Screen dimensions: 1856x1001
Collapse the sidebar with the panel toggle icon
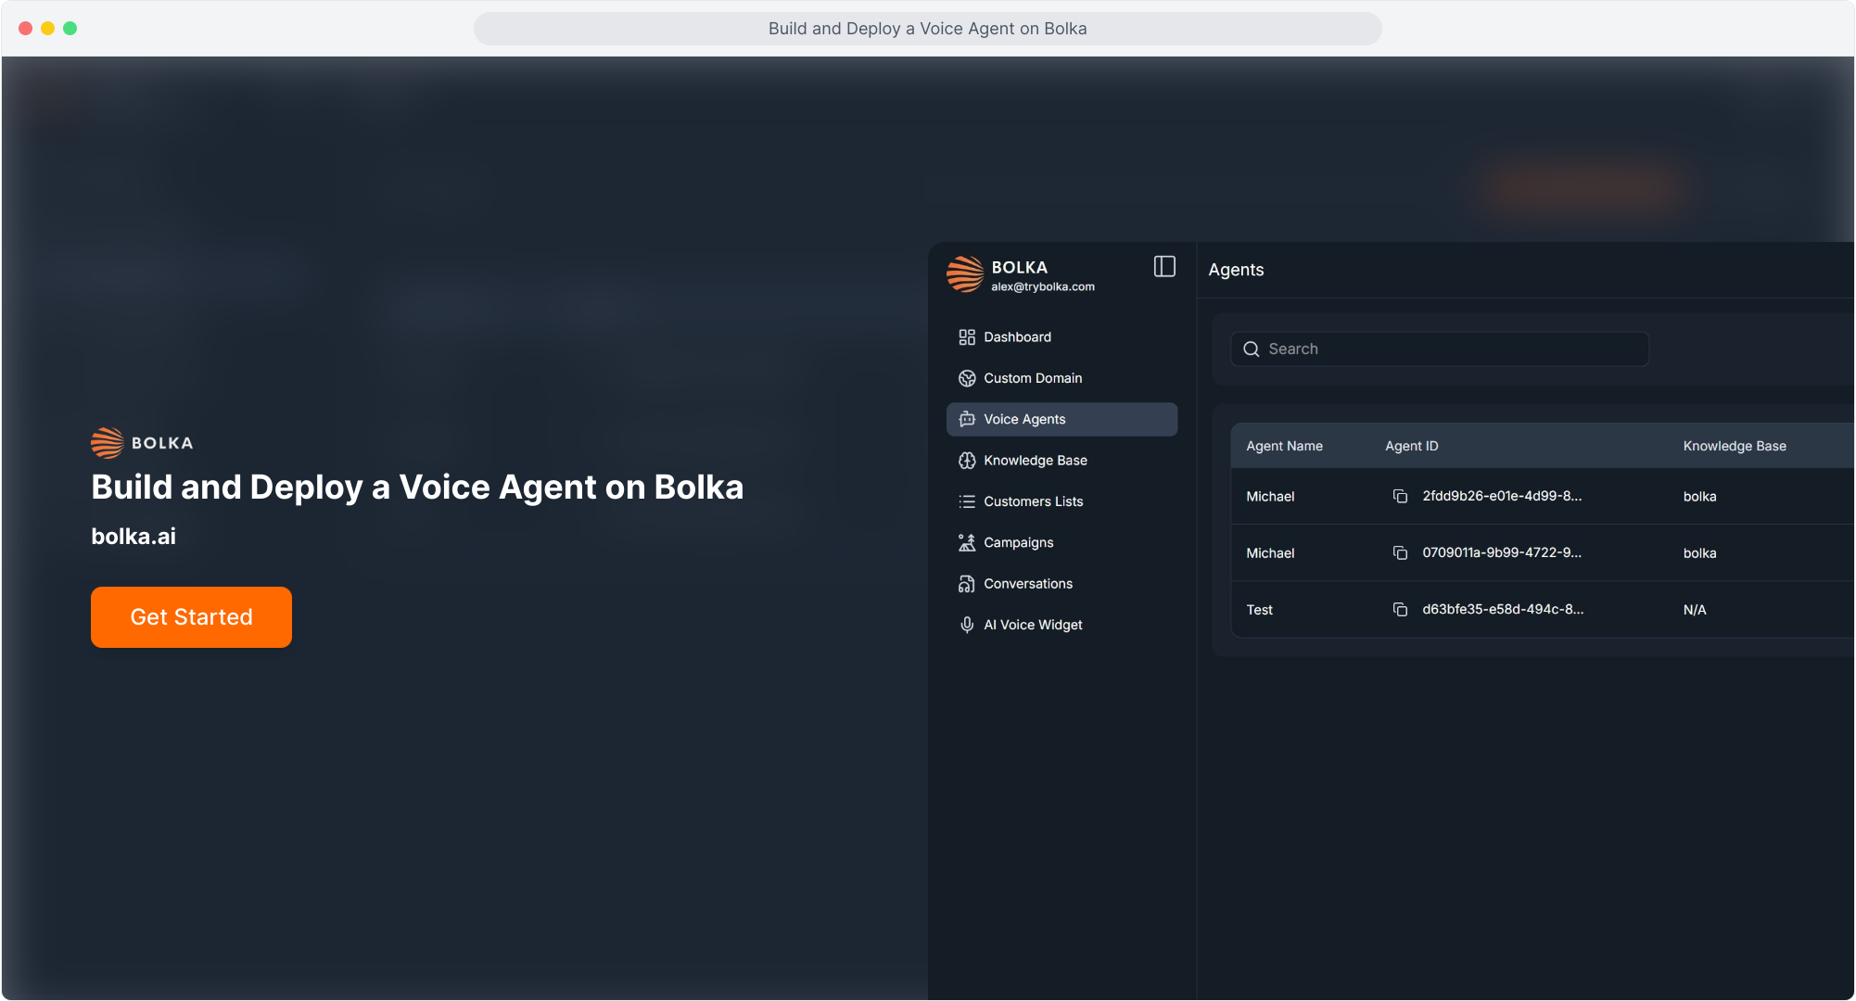1164,267
